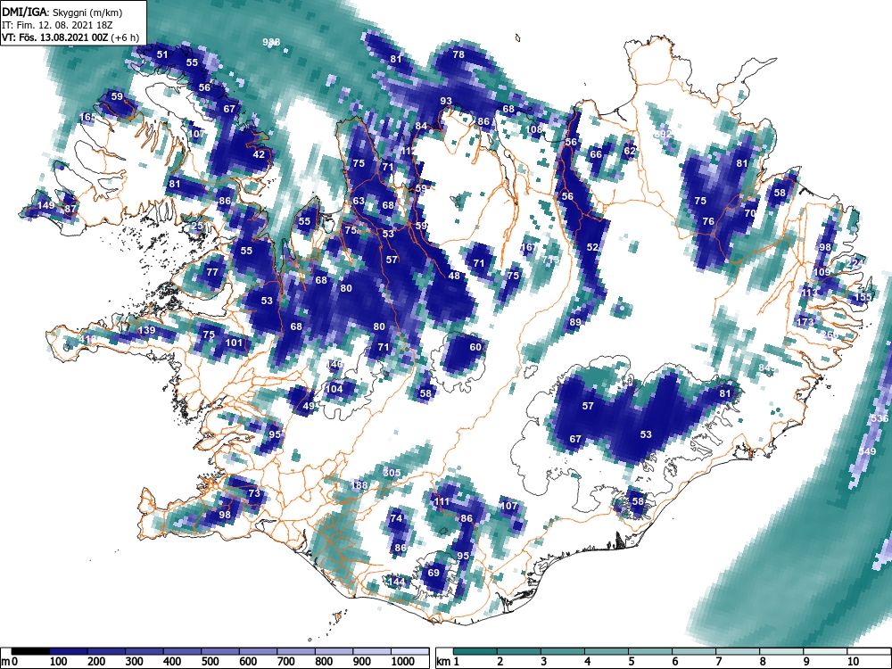Viewport: 892px width, 669px height.
Task: Click the visibility value '549' offshore southeast
Action: click(x=868, y=451)
